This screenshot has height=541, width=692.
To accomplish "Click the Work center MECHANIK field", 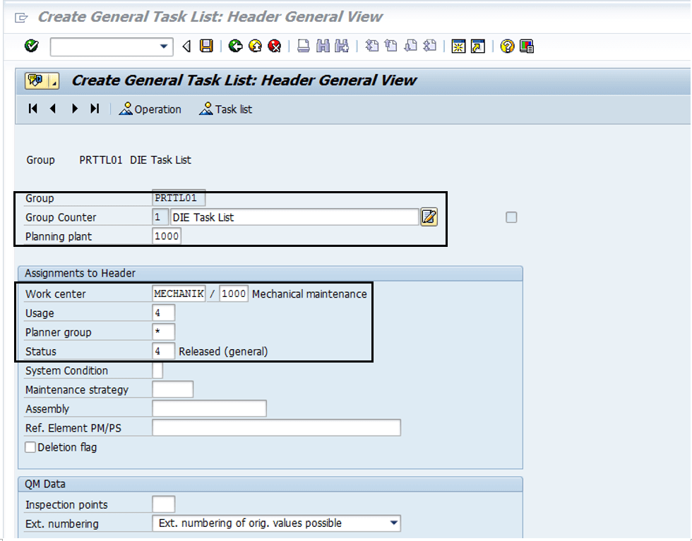I will coord(179,293).
